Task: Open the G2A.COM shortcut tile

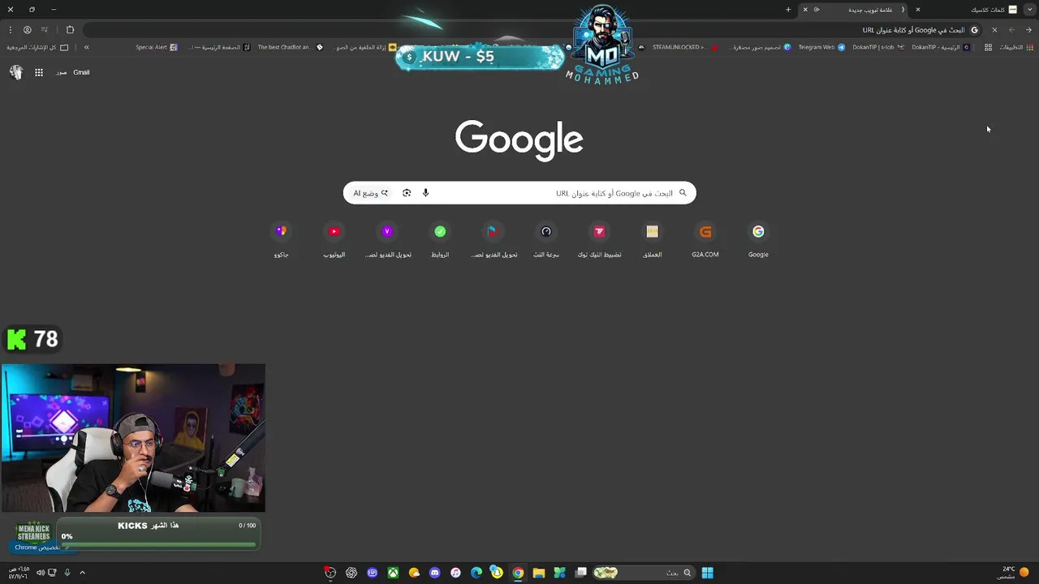Action: pyautogui.click(x=705, y=241)
